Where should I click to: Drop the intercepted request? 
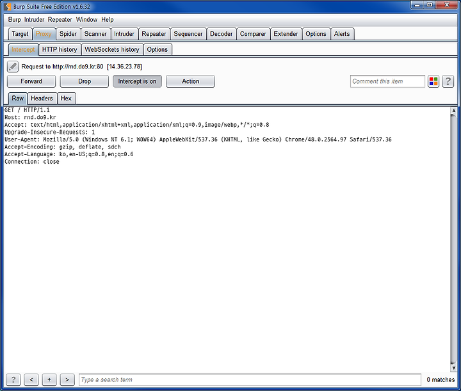(85, 81)
